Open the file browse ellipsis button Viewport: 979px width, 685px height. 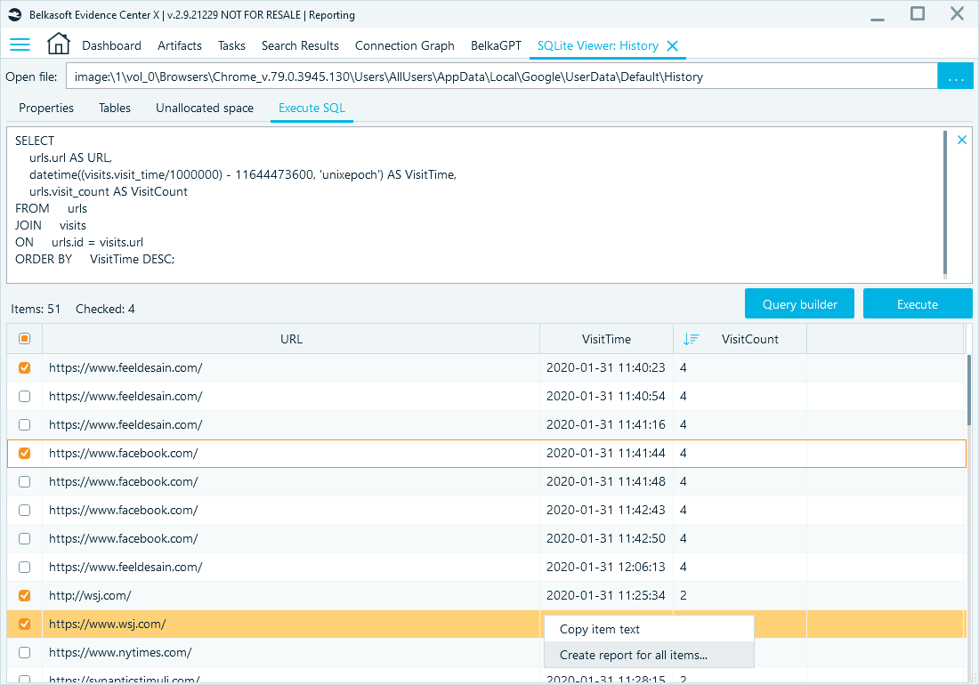click(x=955, y=77)
